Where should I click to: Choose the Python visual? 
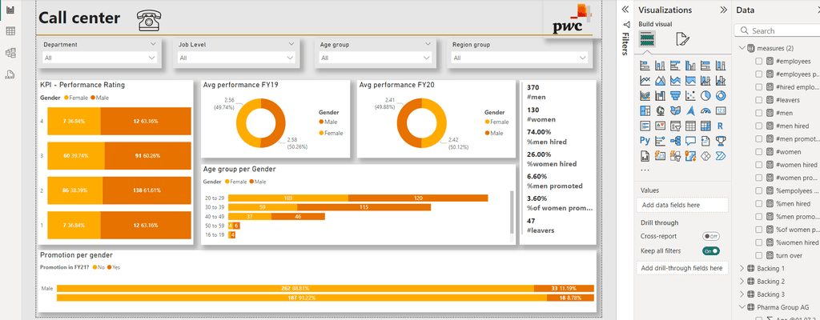pyautogui.click(x=645, y=141)
